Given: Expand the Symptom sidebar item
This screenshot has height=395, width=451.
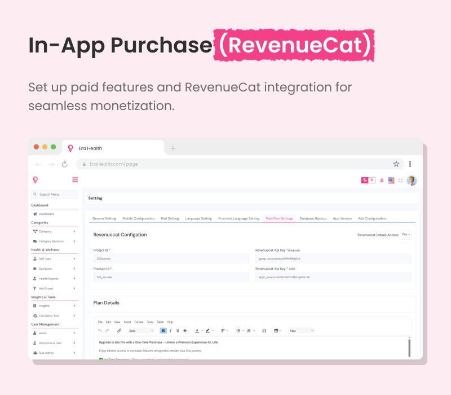Looking at the screenshot, I should pyautogui.click(x=55, y=269).
